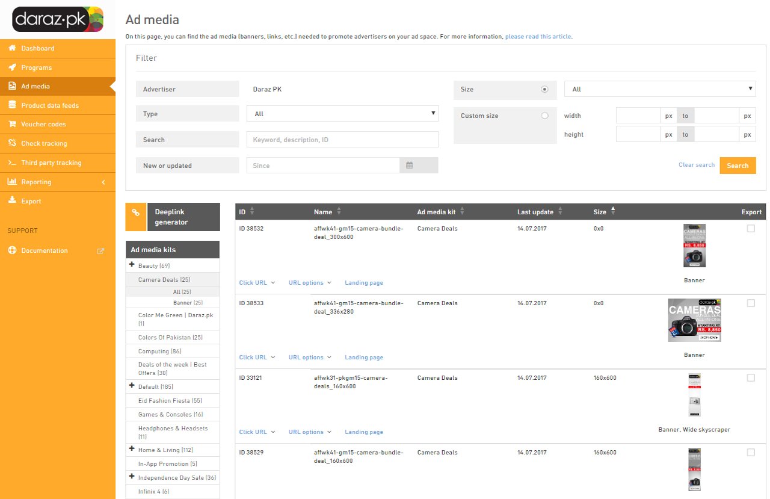The height and width of the screenshot is (499, 770).
Task: Sort by Last update column arrows
Action: point(560,211)
